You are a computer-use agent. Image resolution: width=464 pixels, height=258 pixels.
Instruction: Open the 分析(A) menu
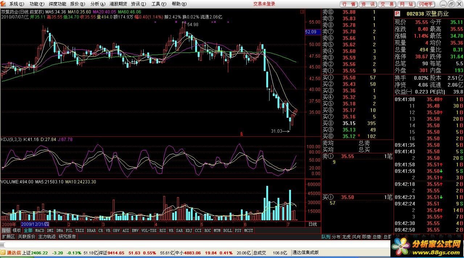tap(98, 4)
